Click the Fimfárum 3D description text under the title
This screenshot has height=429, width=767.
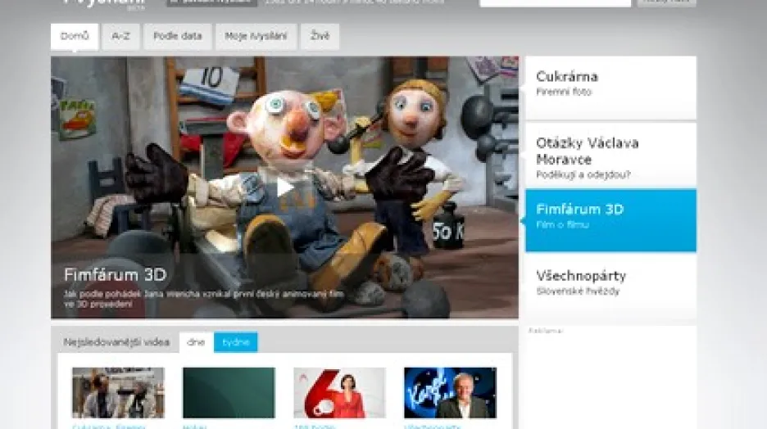[204, 299]
